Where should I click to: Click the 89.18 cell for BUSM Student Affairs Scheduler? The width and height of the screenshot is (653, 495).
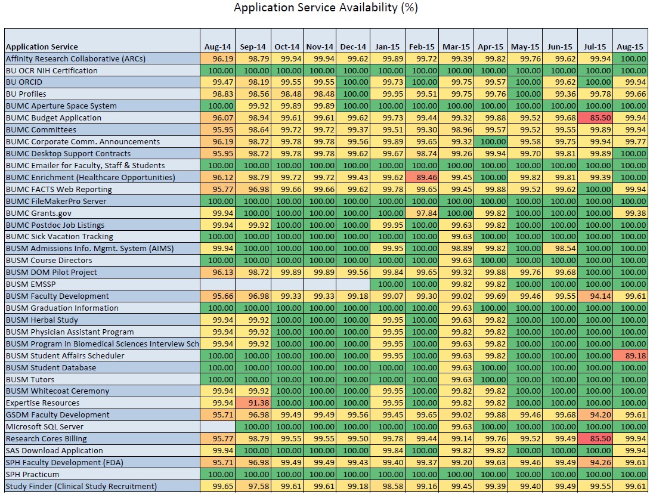[x=630, y=355]
